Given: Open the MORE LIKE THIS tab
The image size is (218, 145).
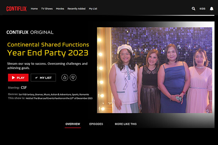Looking at the screenshot, I should pos(126,124).
